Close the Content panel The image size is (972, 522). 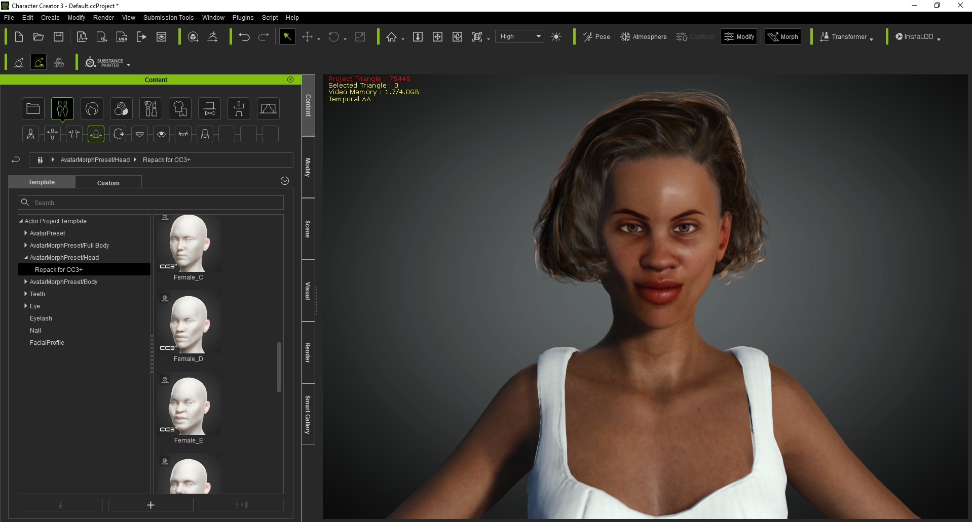290,79
